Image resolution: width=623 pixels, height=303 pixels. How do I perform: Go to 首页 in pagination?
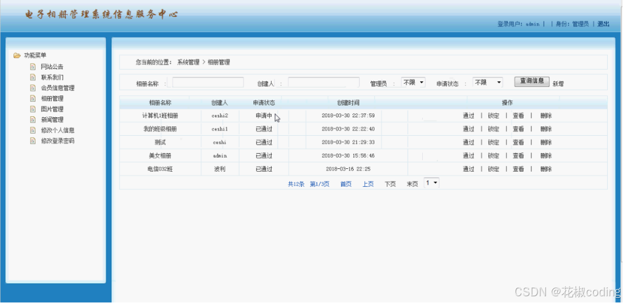(x=346, y=184)
